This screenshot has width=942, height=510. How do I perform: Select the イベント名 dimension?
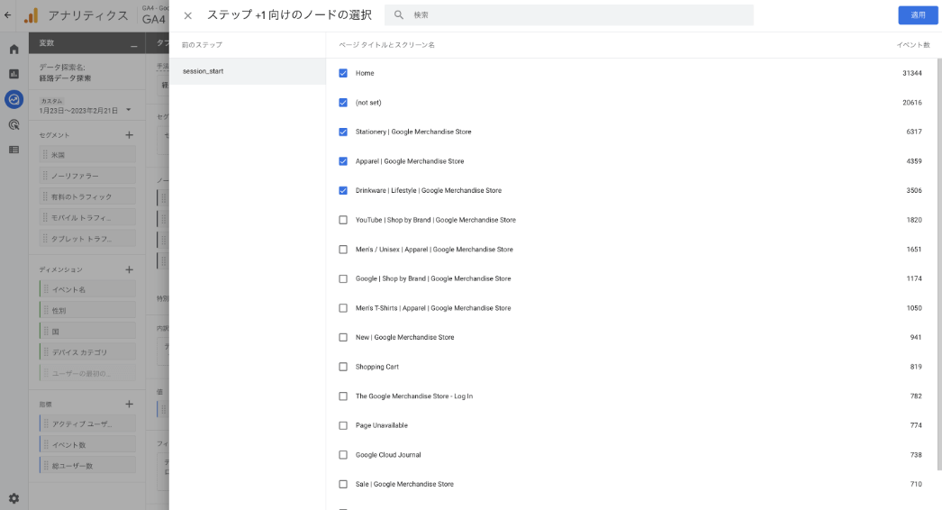tap(87, 289)
